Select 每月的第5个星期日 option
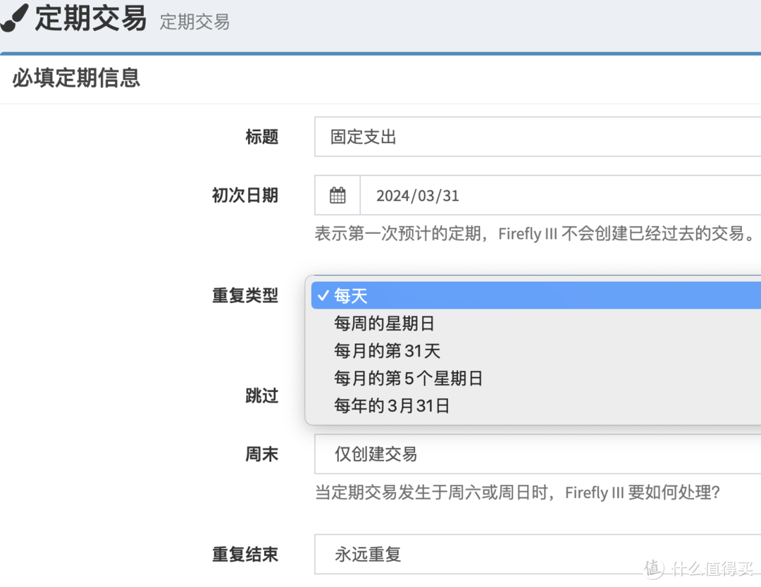Screen dimensions: 761x587 pyautogui.click(x=408, y=378)
